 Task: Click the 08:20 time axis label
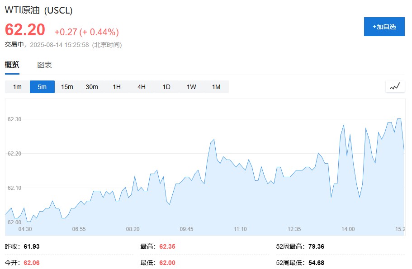click(133, 229)
